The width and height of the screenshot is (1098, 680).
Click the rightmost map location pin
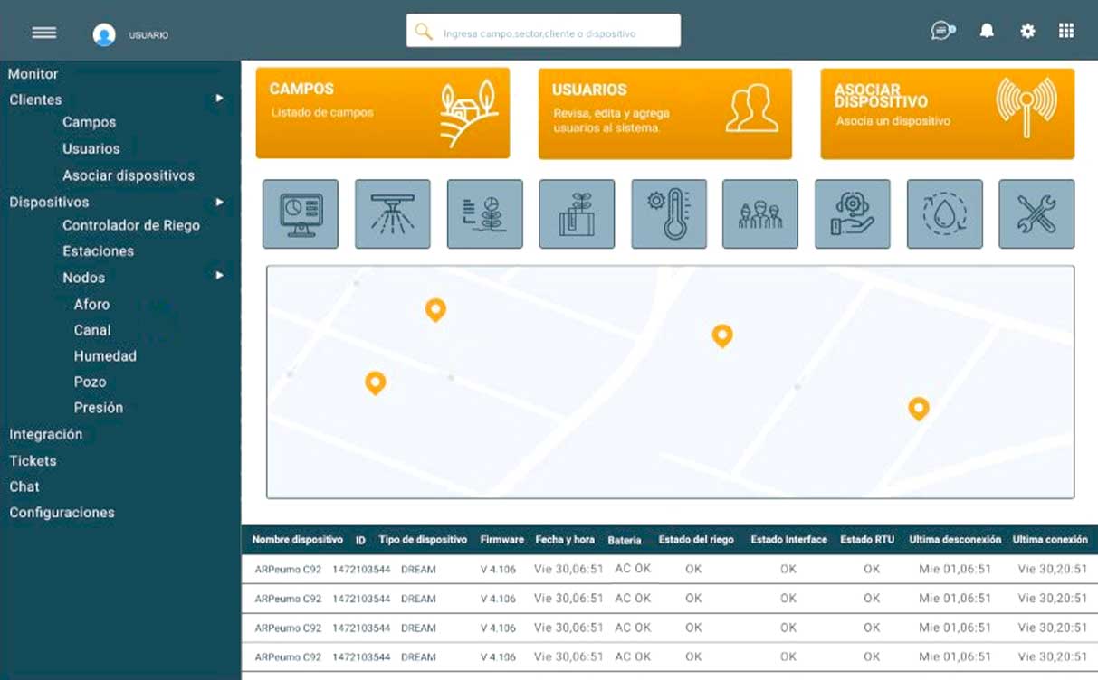(x=918, y=408)
